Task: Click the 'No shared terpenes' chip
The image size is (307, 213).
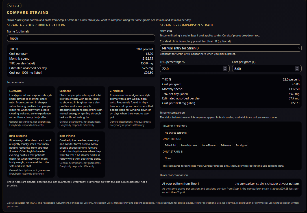Action: pos(176,133)
